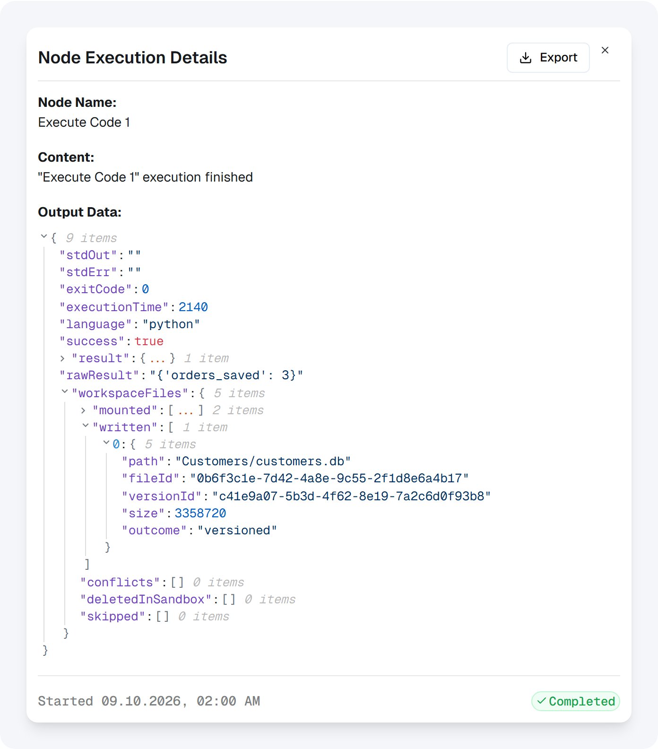Click the "conflicts" empty array row

click(x=162, y=583)
